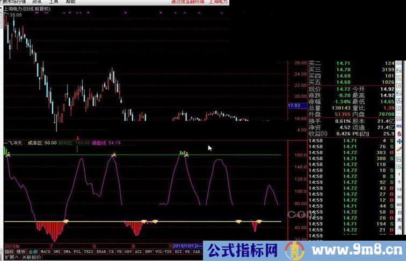The width and height of the screenshot is (406, 261).
Task: Select the VOL-TDX indicator tab
Action: 163,251
